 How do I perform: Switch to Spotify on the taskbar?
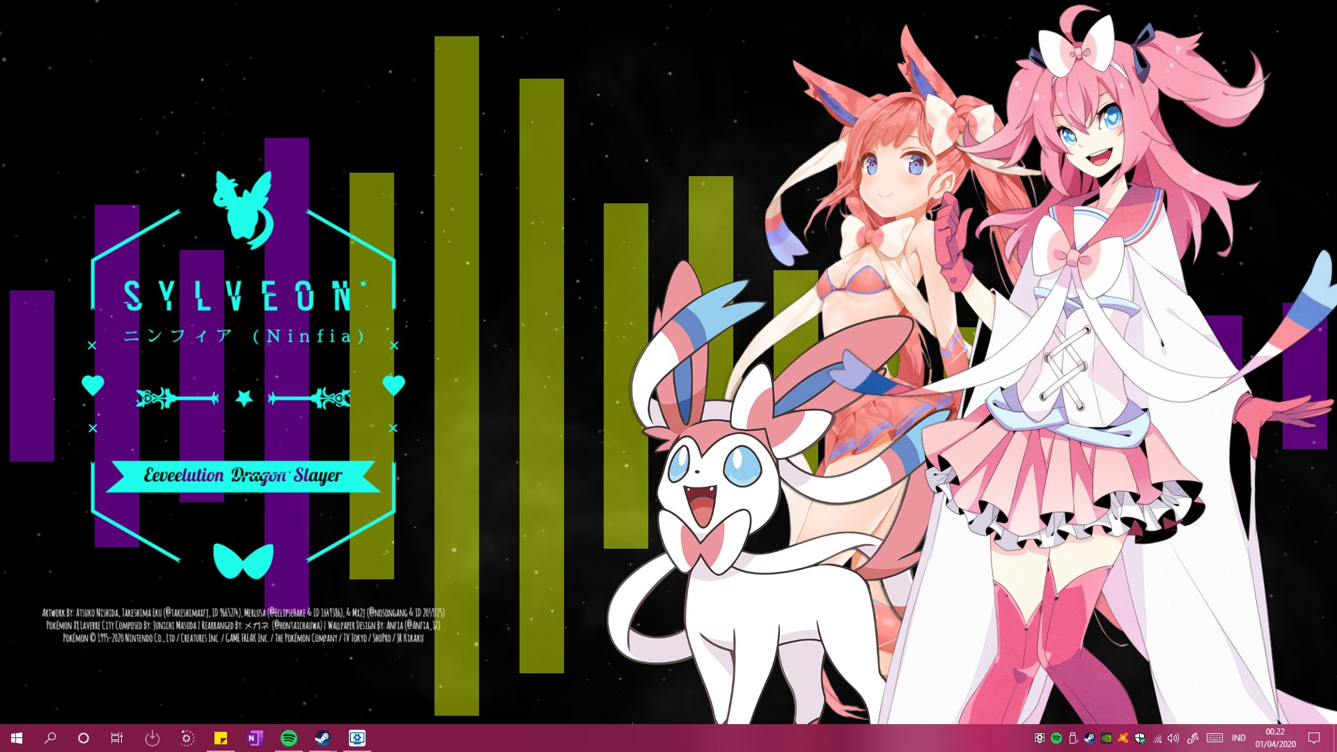pos(289,738)
